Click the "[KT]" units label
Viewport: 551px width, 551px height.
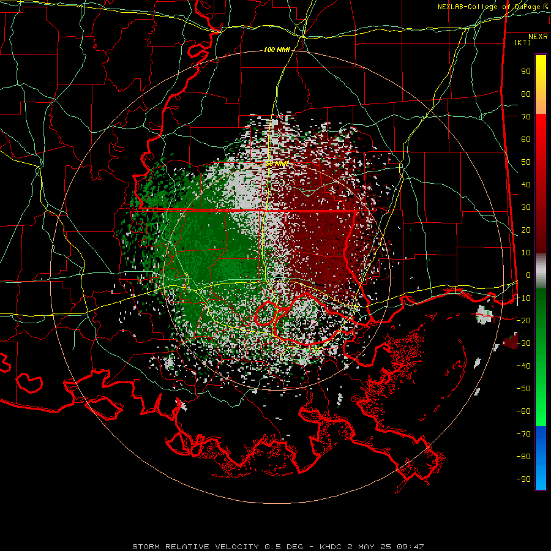[x=522, y=42]
